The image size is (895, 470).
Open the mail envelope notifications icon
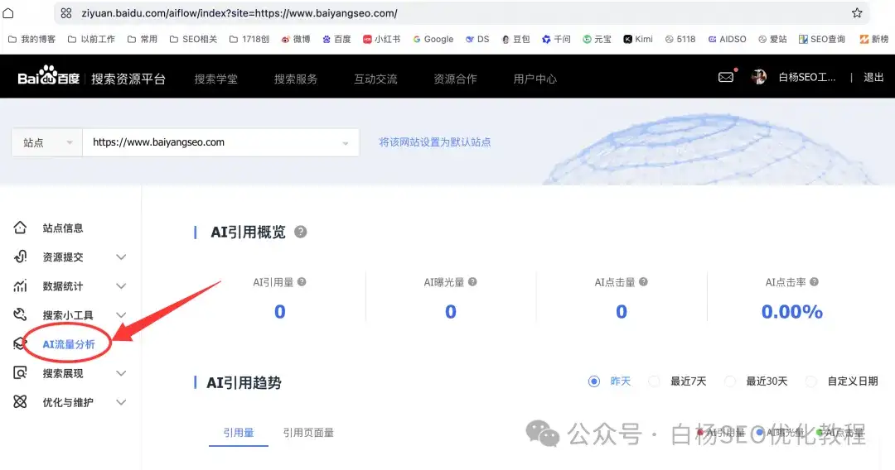[x=725, y=77]
